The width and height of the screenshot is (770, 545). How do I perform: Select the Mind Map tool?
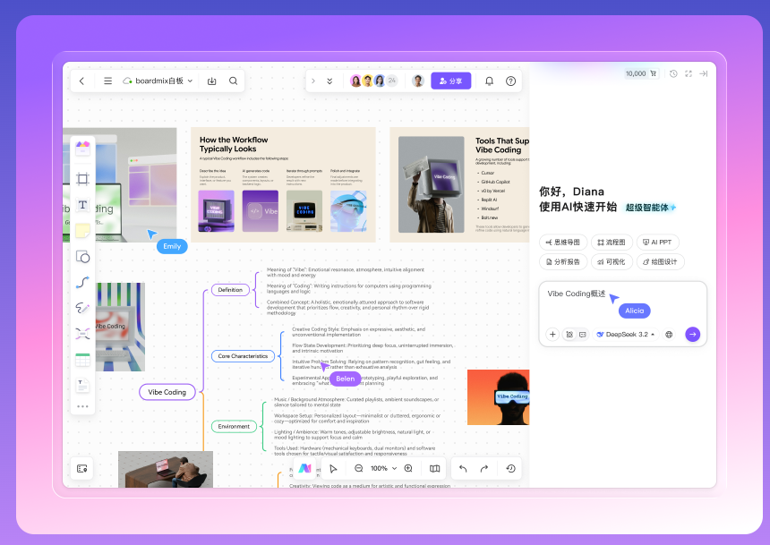point(82,334)
